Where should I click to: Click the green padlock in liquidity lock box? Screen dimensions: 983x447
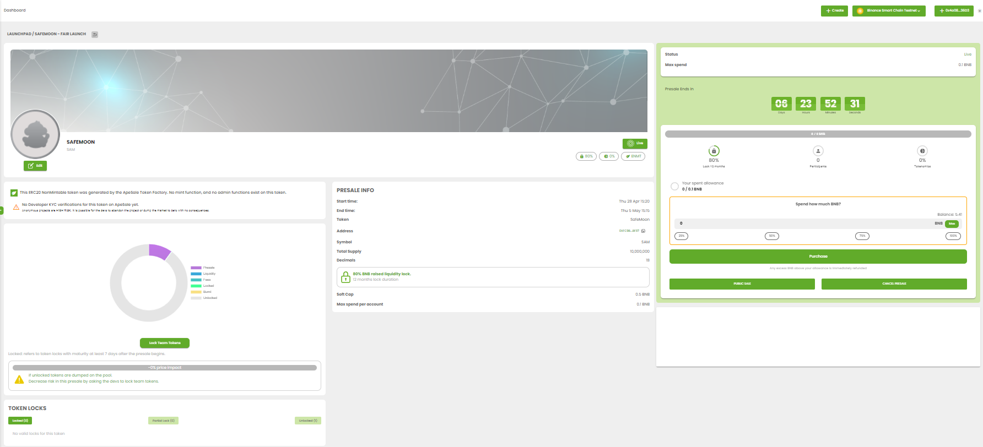click(x=345, y=277)
